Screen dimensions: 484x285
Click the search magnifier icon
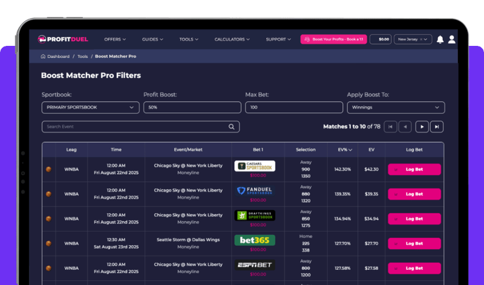(x=232, y=127)
